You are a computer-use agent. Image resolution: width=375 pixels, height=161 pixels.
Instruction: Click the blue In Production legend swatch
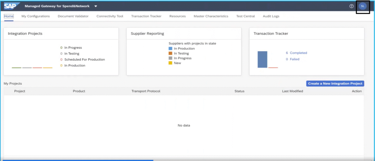171,49
